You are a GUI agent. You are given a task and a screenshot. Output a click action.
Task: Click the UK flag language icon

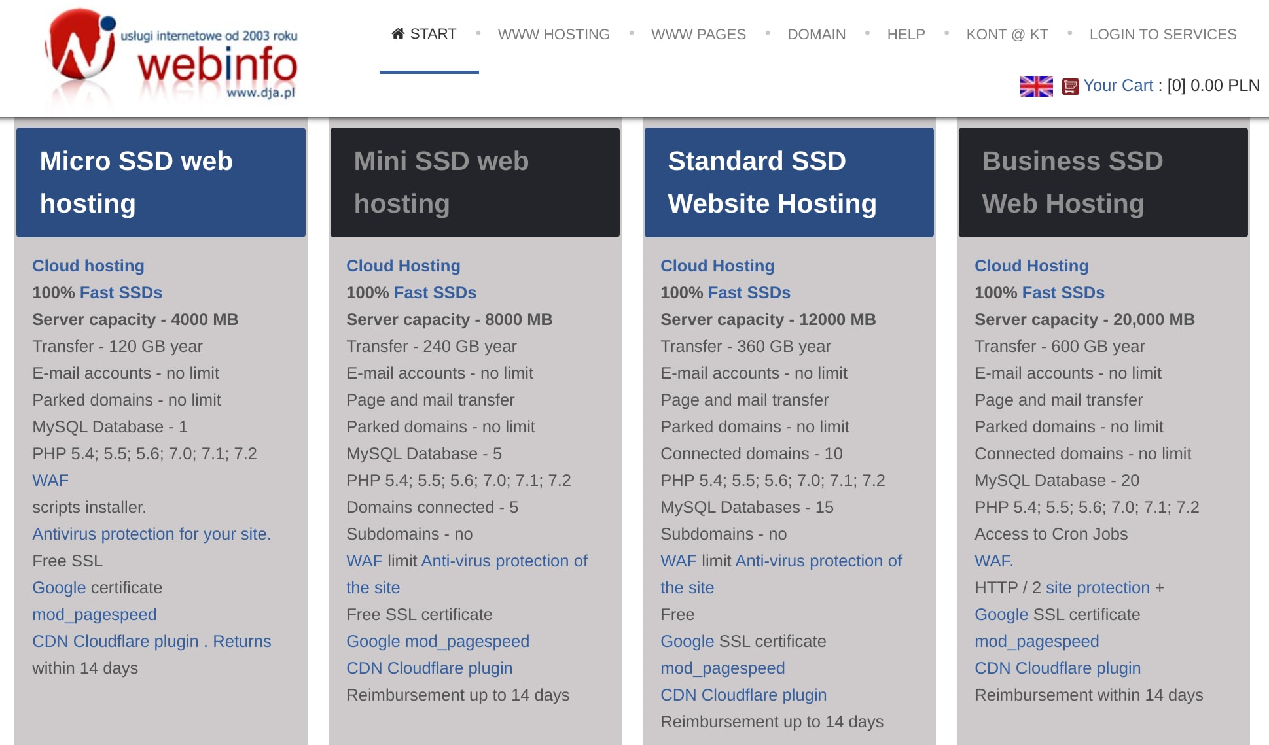[1036, 86]
